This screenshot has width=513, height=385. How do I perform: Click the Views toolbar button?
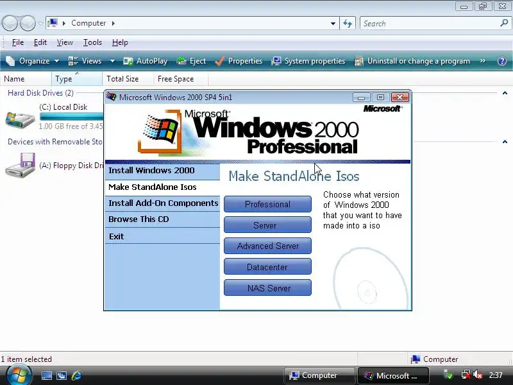pos(85,61)
